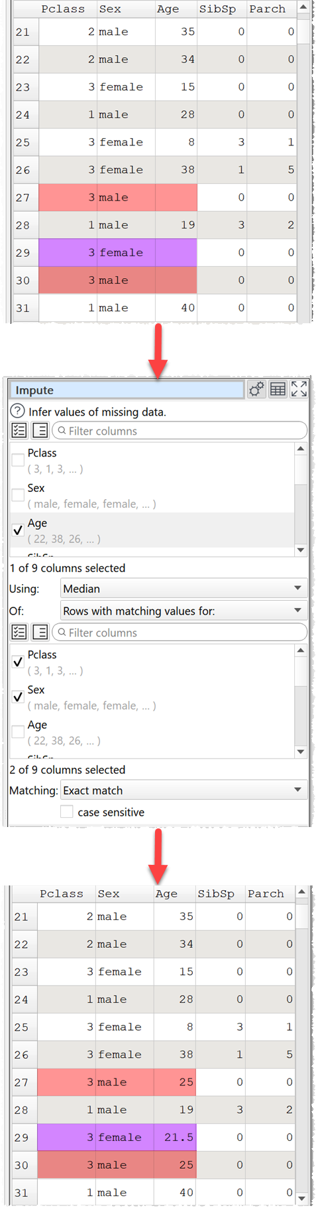This screenshot has height=1214, width=316.
Task: Enable the case sensitive checkbox
Action: click(x=66, y=812)
